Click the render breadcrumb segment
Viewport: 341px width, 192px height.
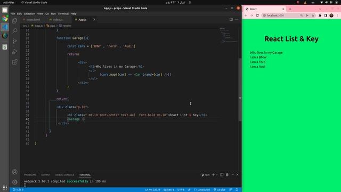tap(65, 26)
